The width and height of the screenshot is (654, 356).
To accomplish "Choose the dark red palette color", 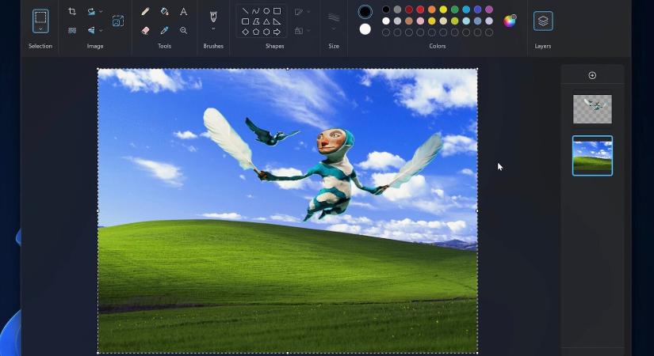I will coord(409,9).
